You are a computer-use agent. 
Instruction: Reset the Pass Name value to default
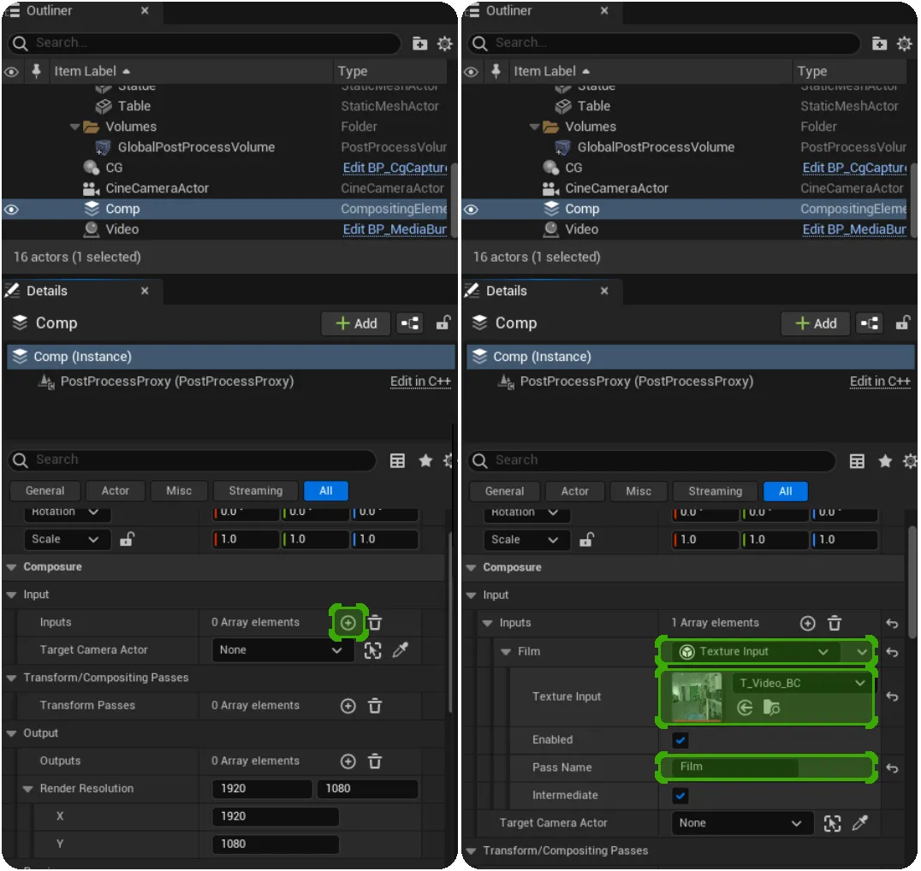click(892, 768)
